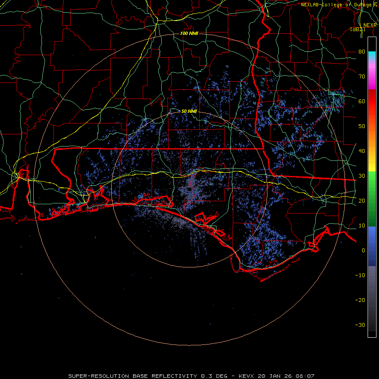
Task: Click the "100 NMI" range ring label
Action: pos(189,33)
